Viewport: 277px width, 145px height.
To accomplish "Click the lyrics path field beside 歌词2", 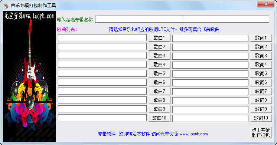I will 210,47.
